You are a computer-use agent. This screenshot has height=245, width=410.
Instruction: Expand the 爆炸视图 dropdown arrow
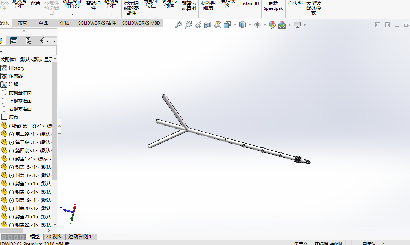coord(228,14)
